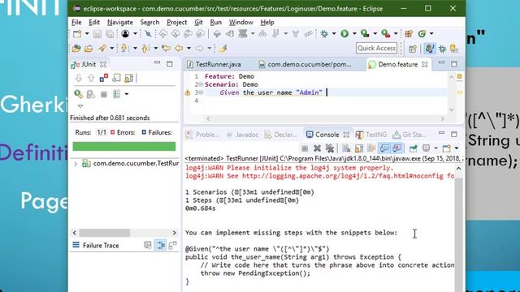Switch to com.demo.cucumber/pom editor tab
520x292 pixels.
coord(305,65)
